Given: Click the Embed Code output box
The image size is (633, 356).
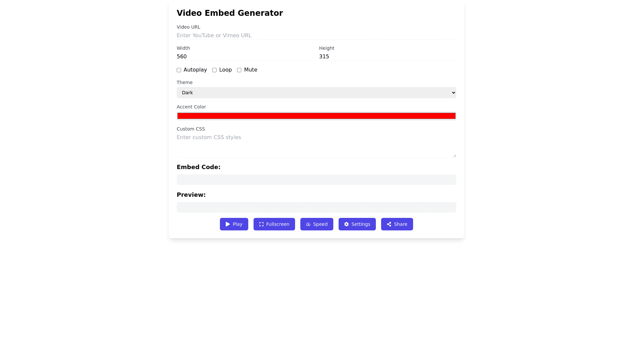Looking at the screenshot, I should 316,180.
